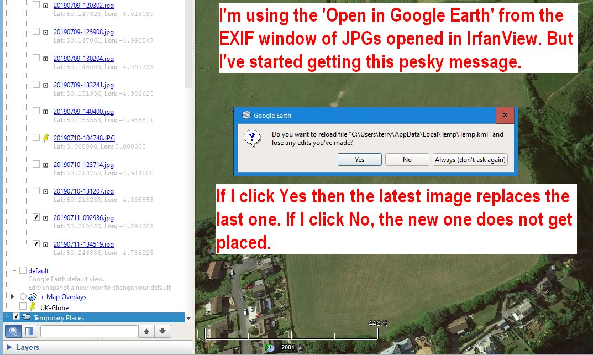Screen dimensions: 593x355
Task: Click the Map Overlays layers icon
Action: point(32,297)
